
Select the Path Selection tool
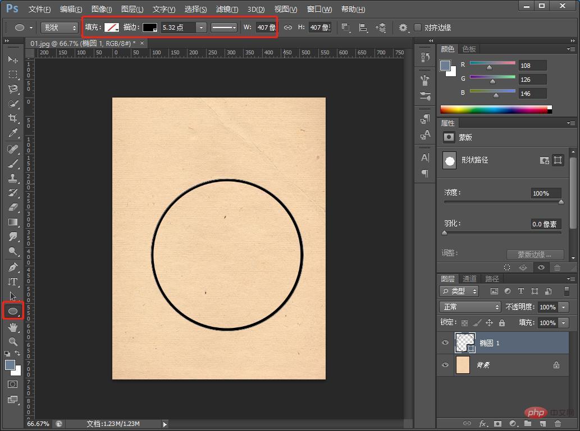point(13,296)
